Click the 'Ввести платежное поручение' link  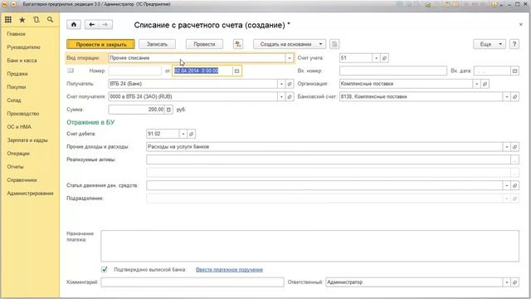tap(229, 269)
